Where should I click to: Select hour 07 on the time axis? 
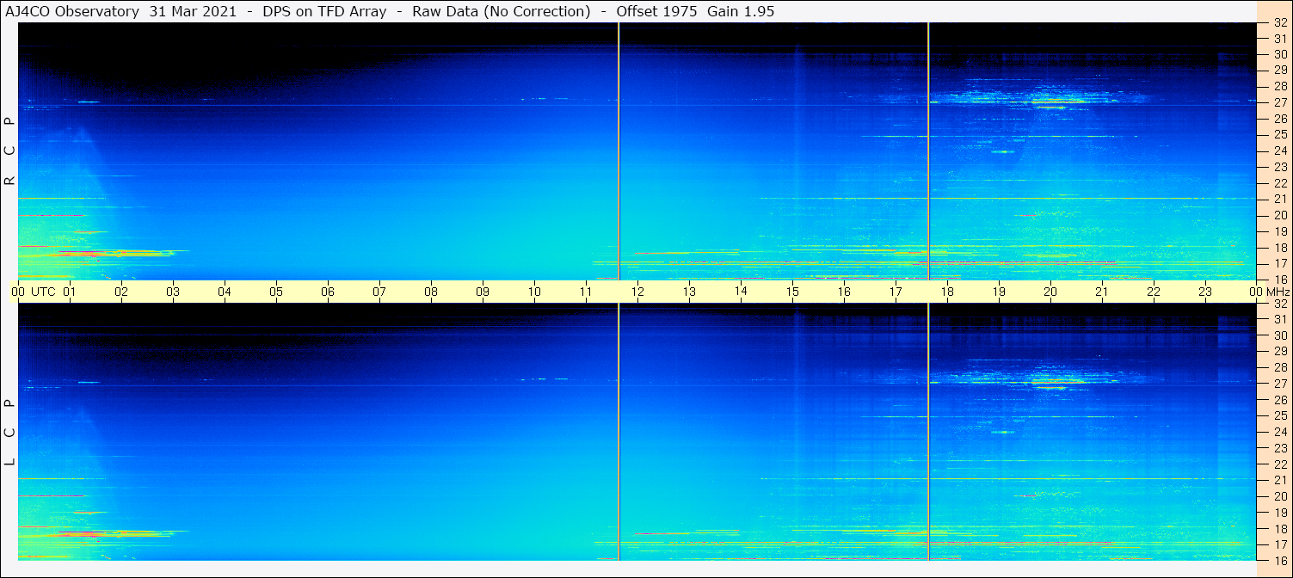(x=379, y=292)
